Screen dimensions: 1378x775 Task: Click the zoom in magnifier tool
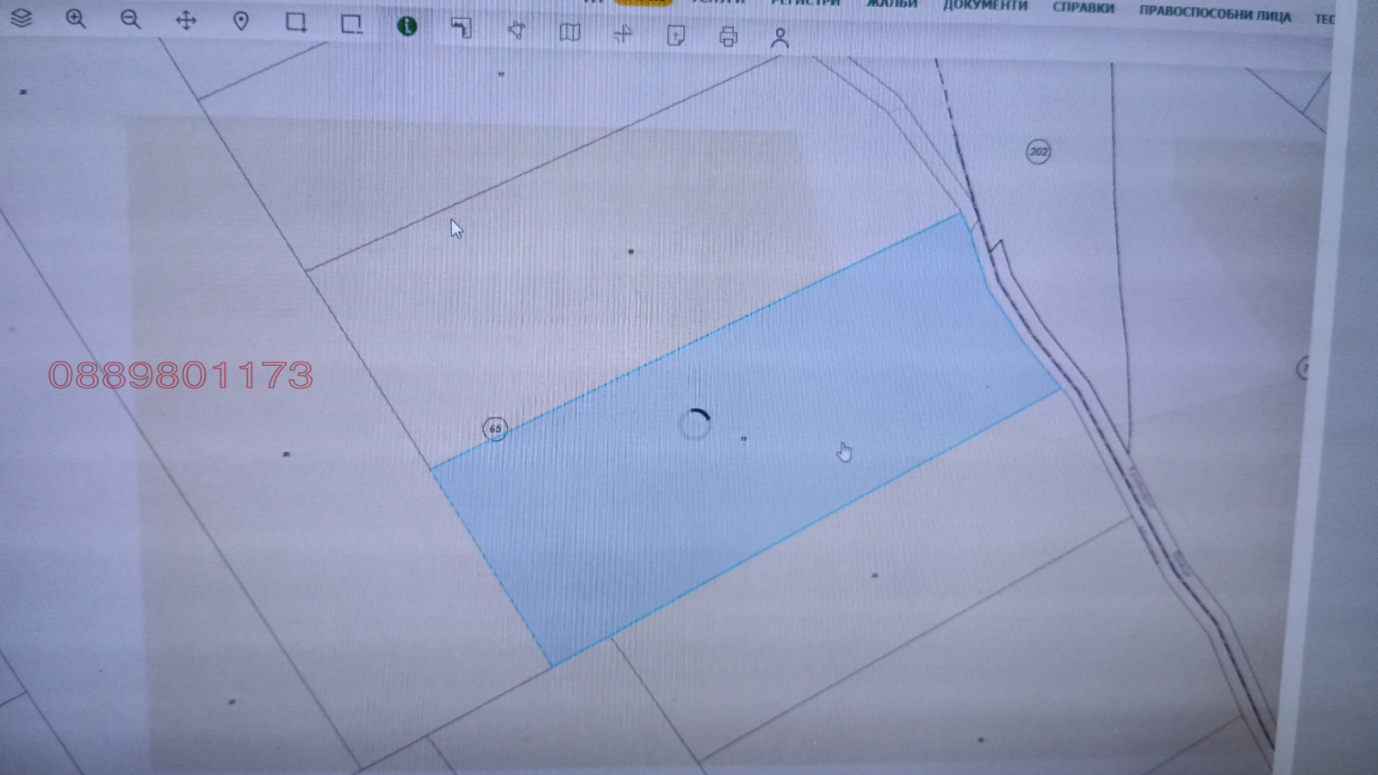(76, 19)
